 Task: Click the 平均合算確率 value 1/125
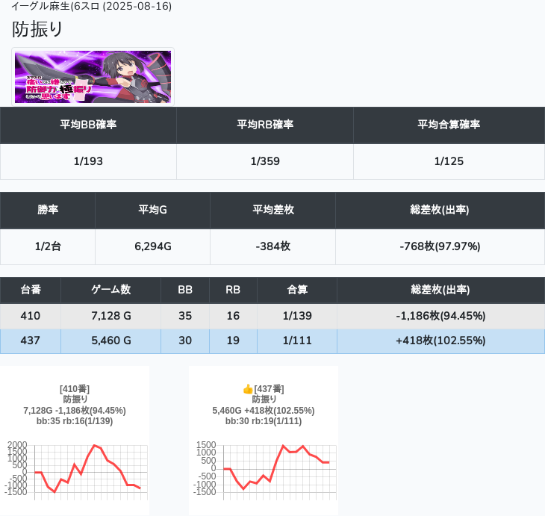coord(449,161)
